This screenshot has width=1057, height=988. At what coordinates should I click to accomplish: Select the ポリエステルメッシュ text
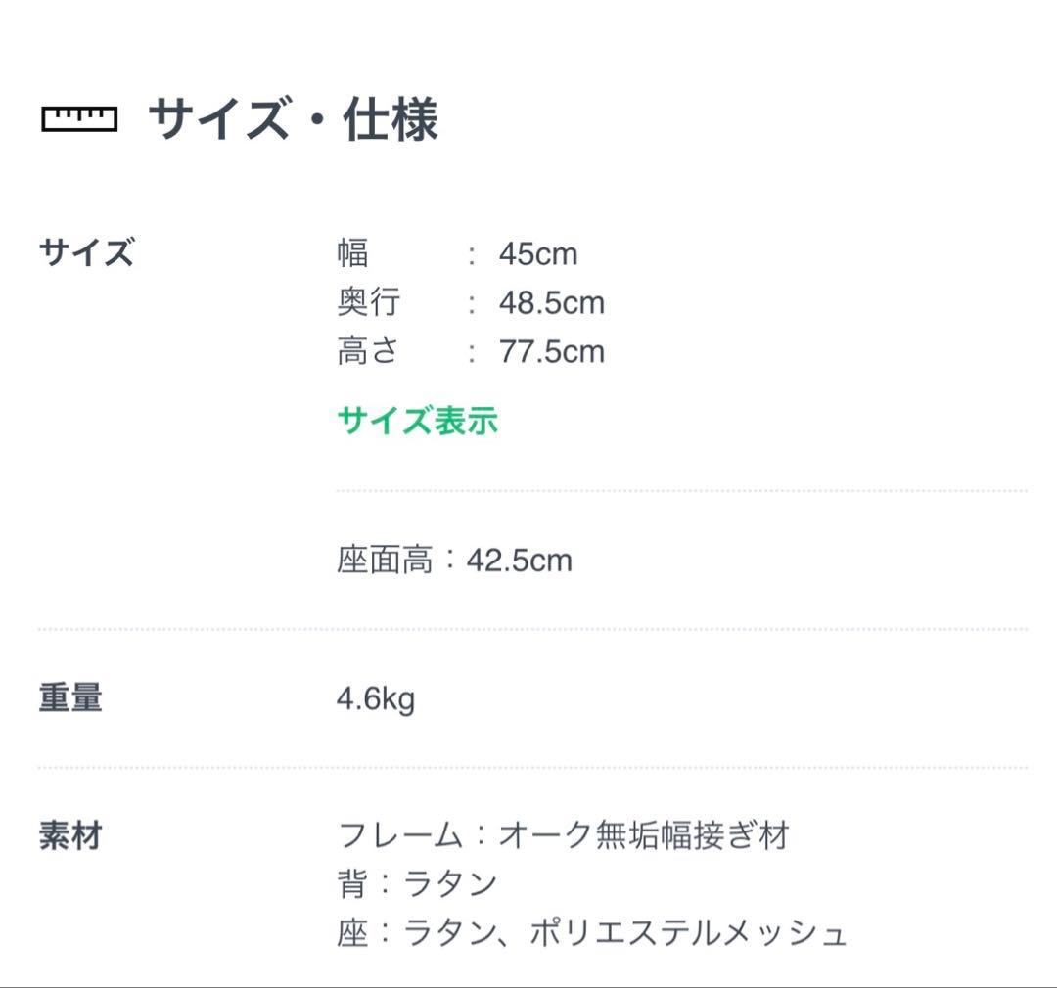click(688, 934)
